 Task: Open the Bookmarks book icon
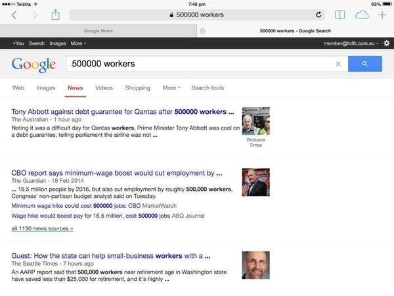[x=339, y=14]
